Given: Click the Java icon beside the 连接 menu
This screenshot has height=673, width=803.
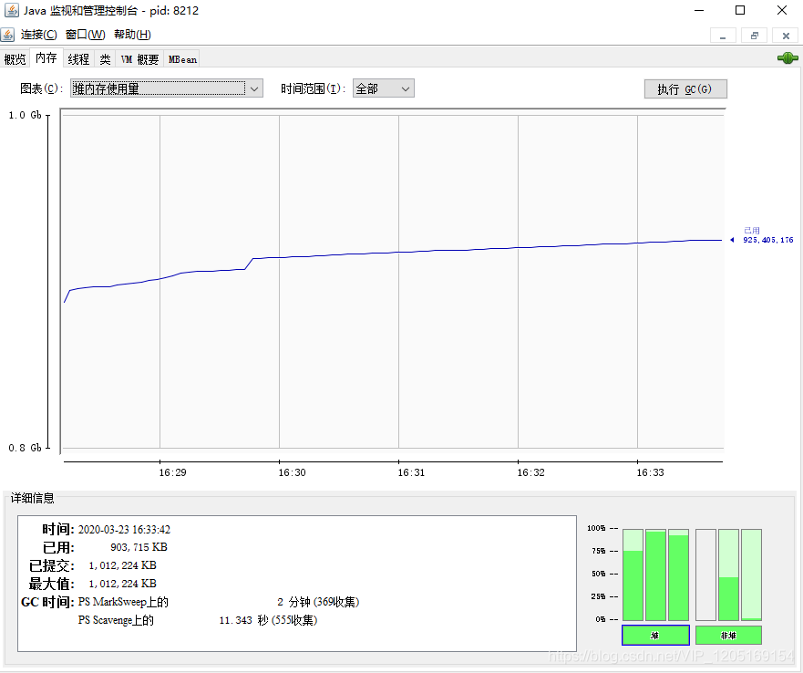Looking at the screenshot, I should tap(7, 35).
